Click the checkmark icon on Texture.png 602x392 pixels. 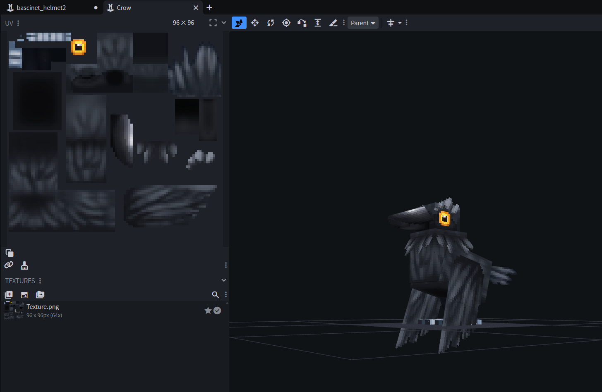click(x=217, y=311)
